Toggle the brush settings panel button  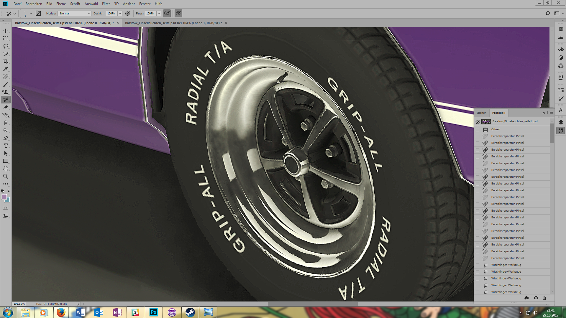pyautogui.click(x=38, y=13)
